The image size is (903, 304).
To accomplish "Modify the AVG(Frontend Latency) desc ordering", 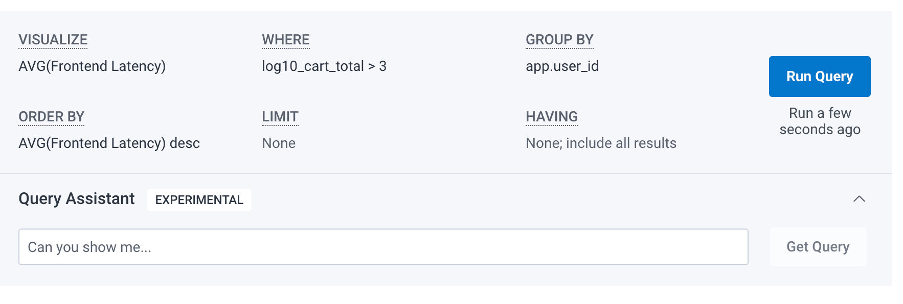I will (x=109, y=143).
